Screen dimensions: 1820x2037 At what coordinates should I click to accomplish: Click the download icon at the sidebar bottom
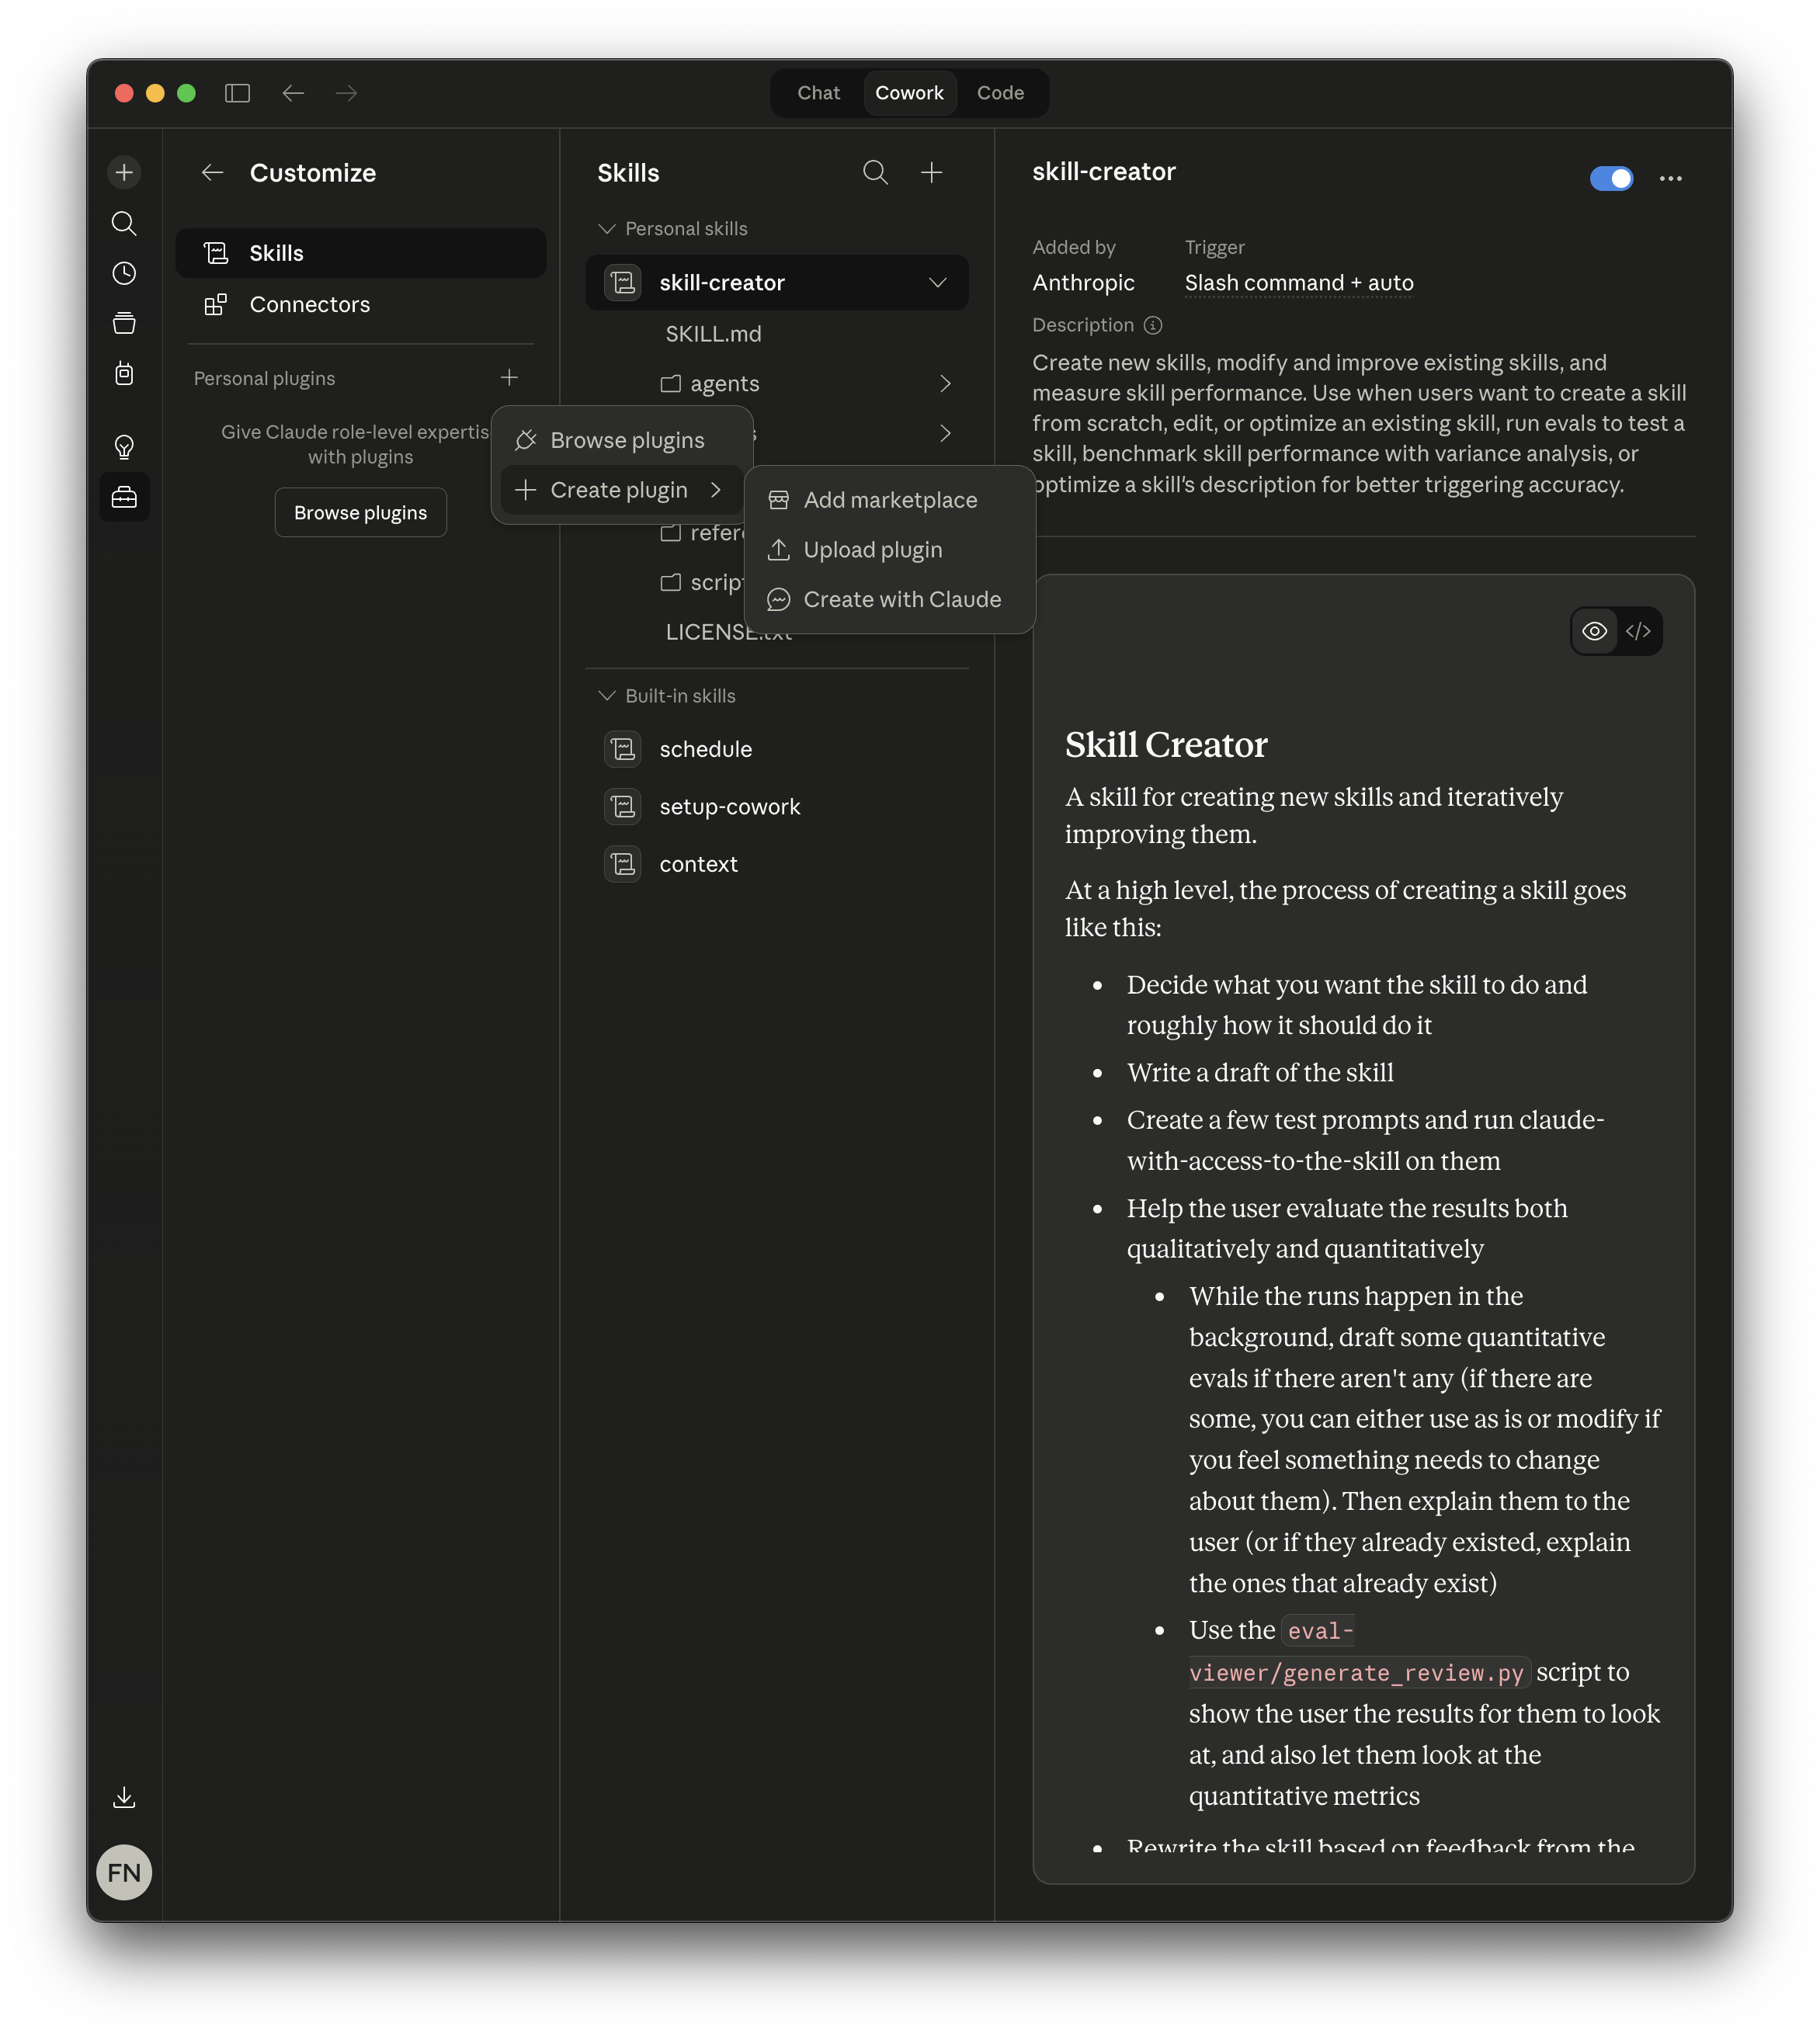(x=124, y=1797)
